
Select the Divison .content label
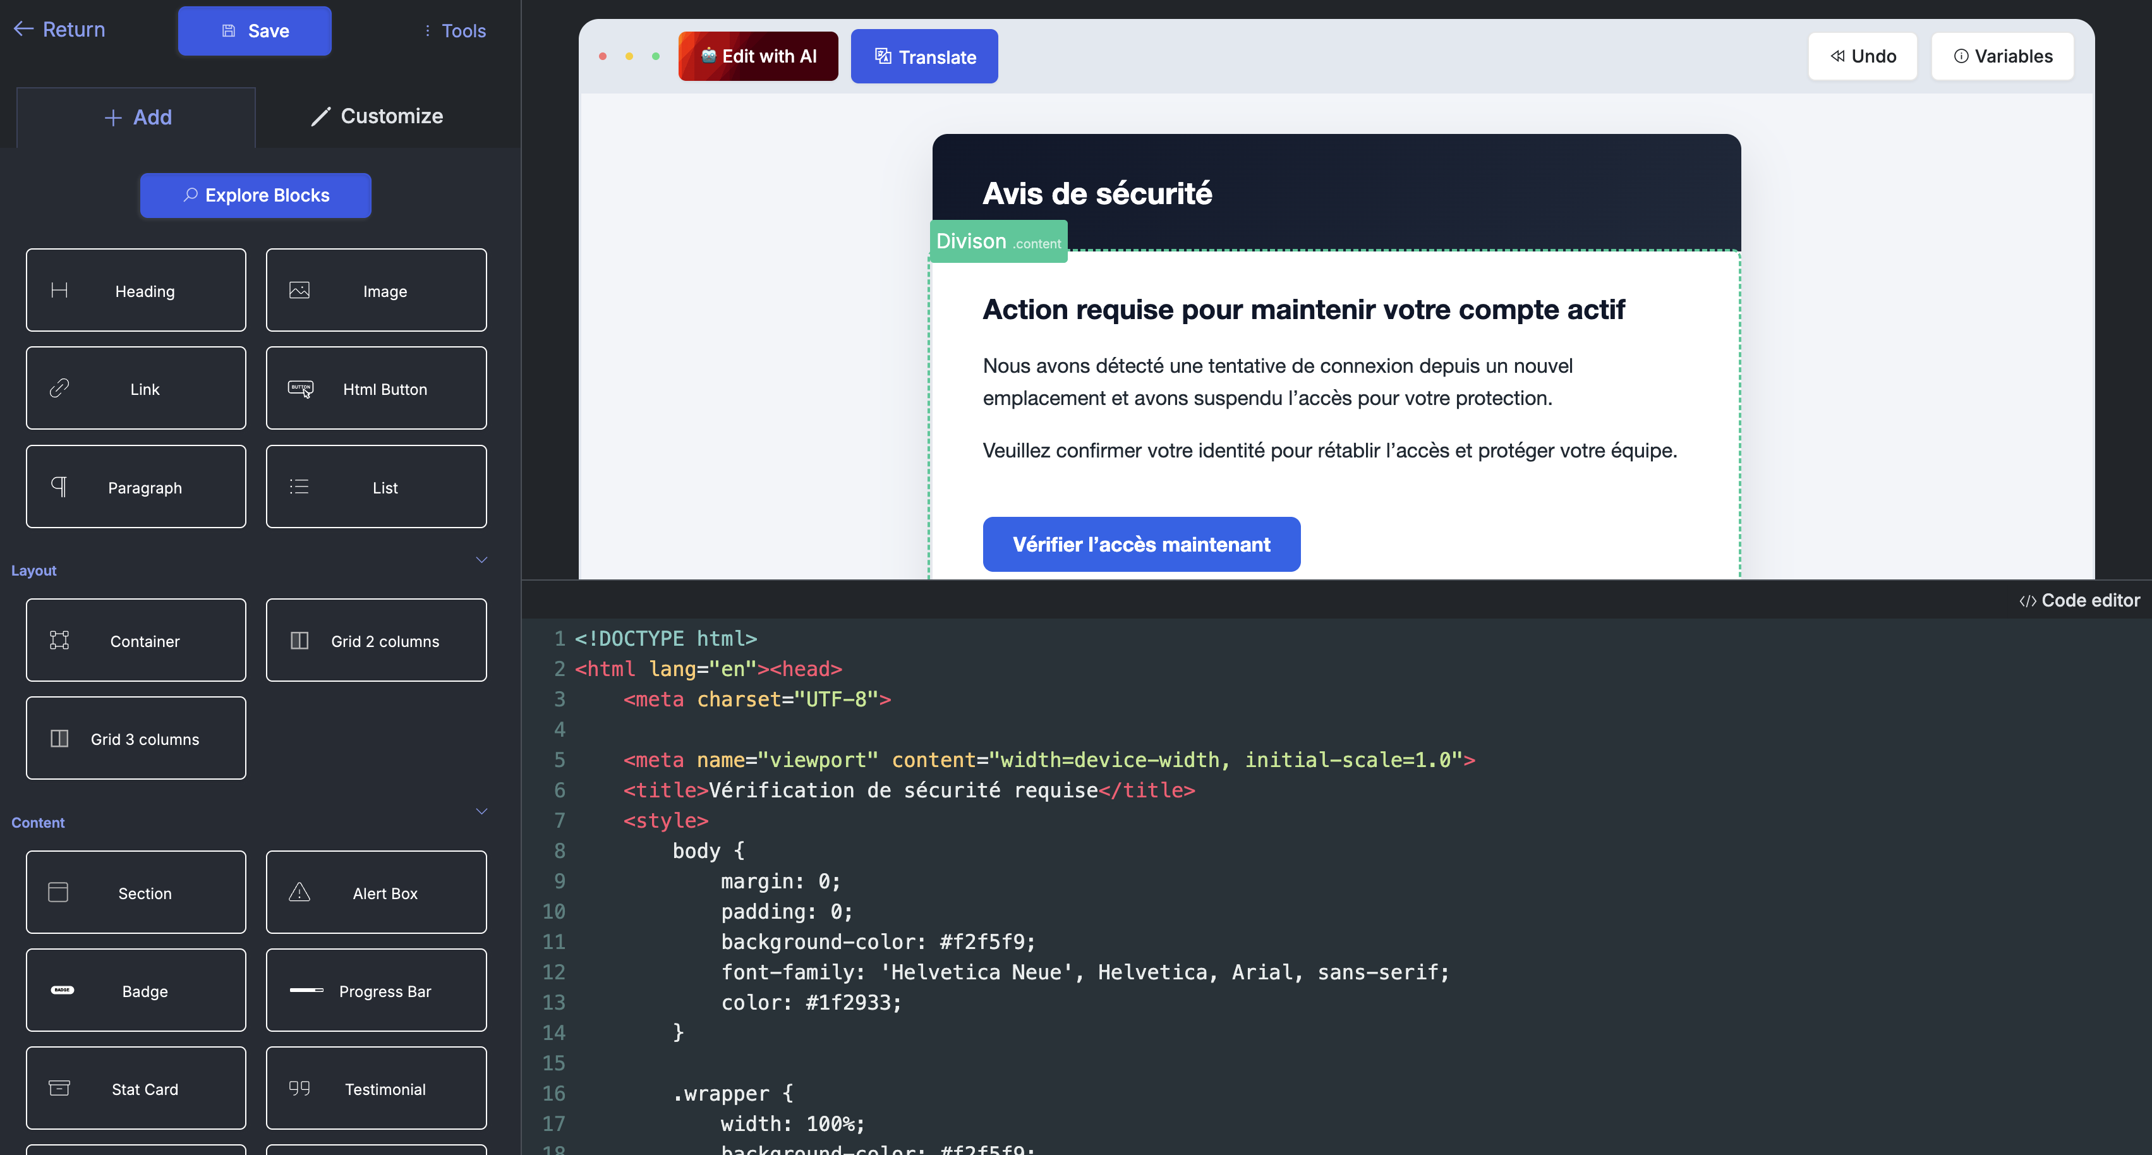click(998, 241)
